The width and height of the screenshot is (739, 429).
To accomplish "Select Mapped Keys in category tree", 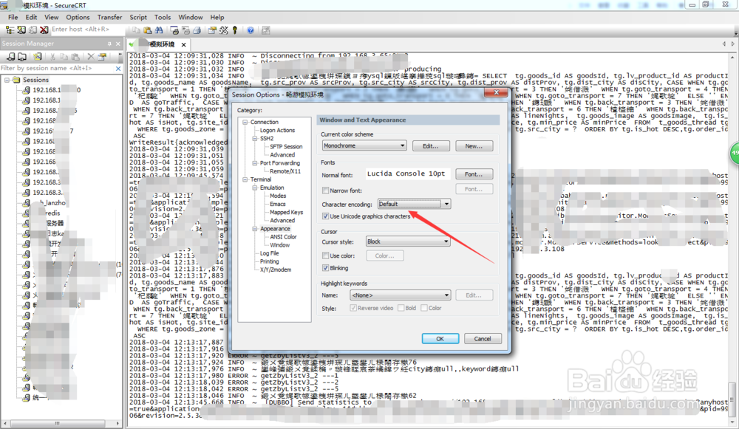I will pos(287,213).
